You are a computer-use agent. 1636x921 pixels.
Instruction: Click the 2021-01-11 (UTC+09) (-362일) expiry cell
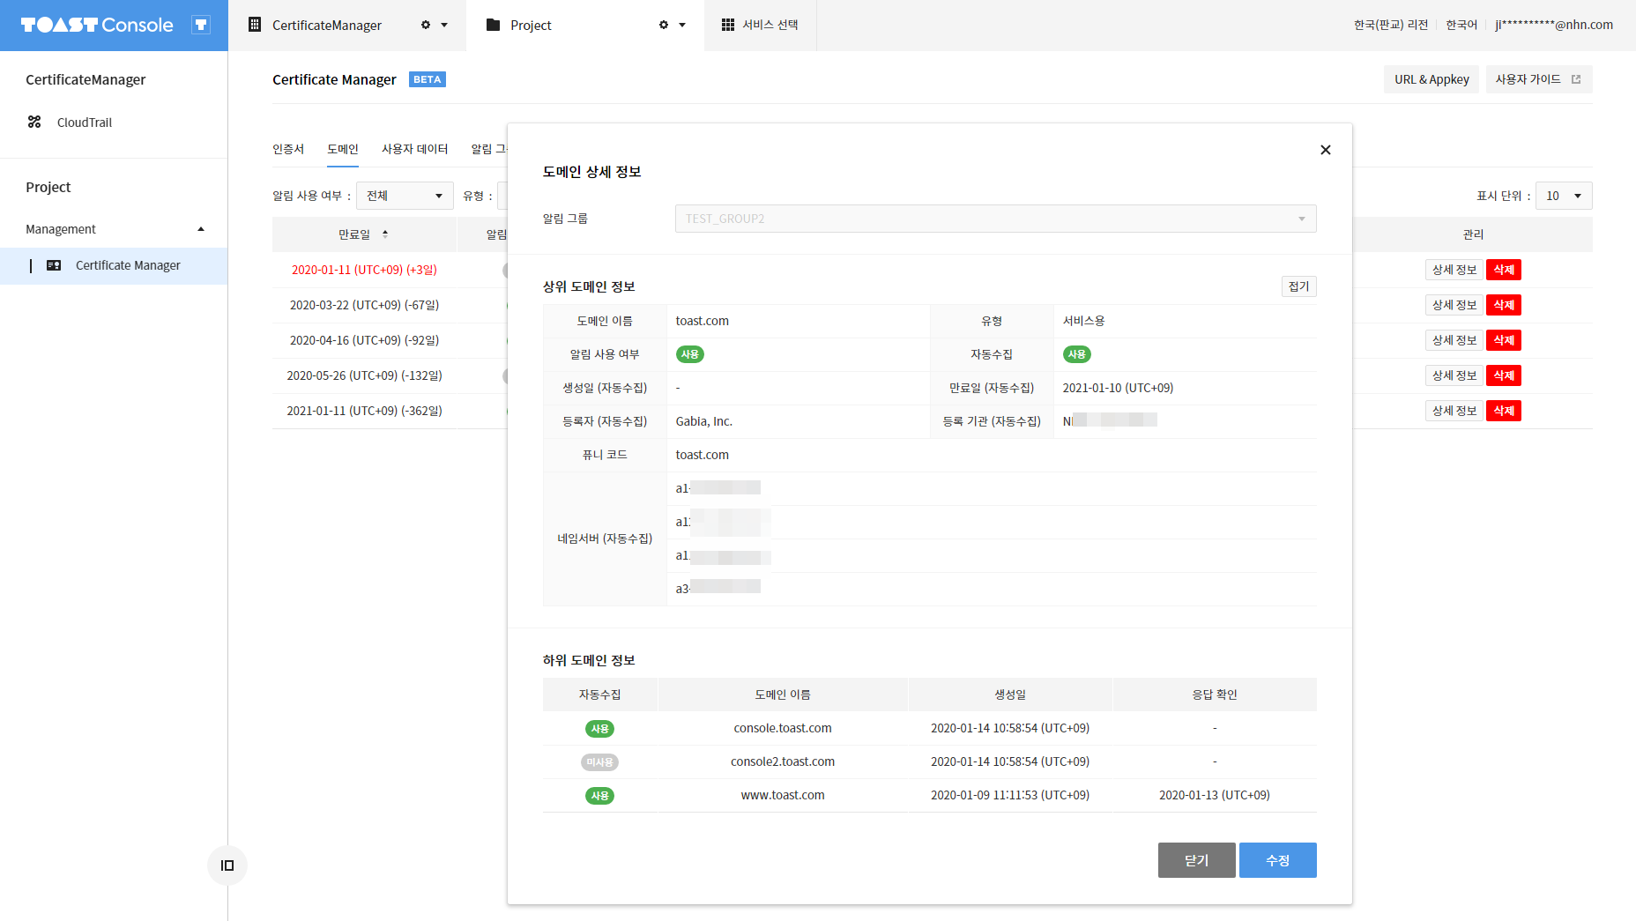[364, 411]
